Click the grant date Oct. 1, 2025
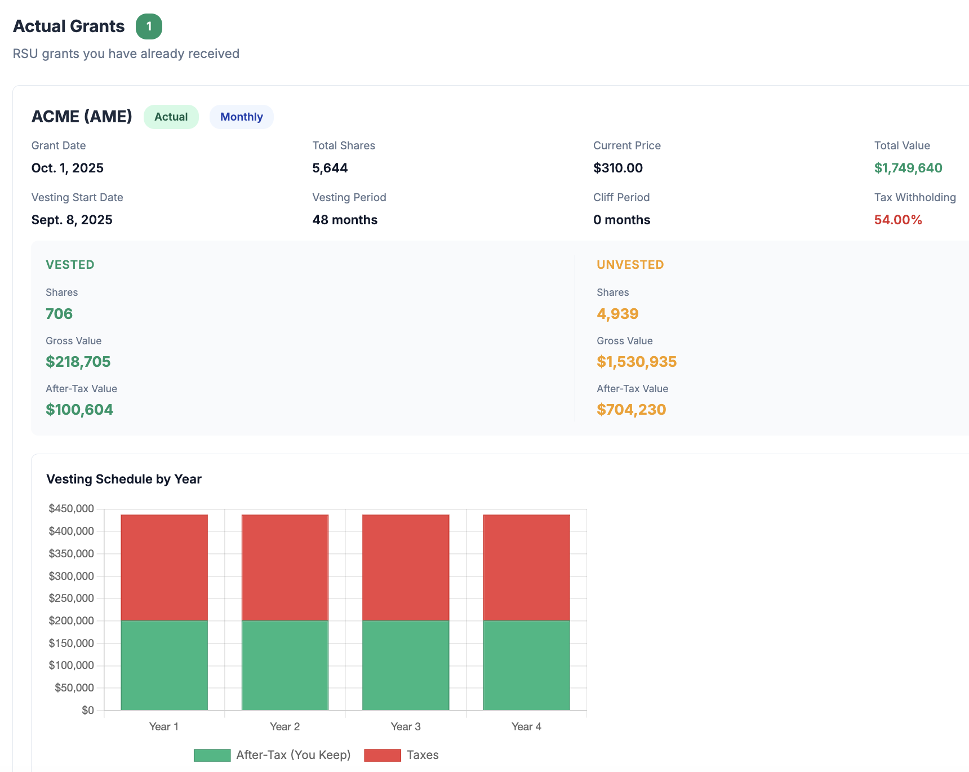This screenshot has height=772, width=969. [x=68, y=168]
